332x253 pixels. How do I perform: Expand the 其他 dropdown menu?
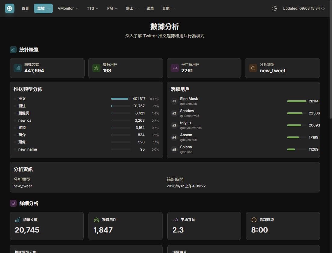(x=168, y=8)
